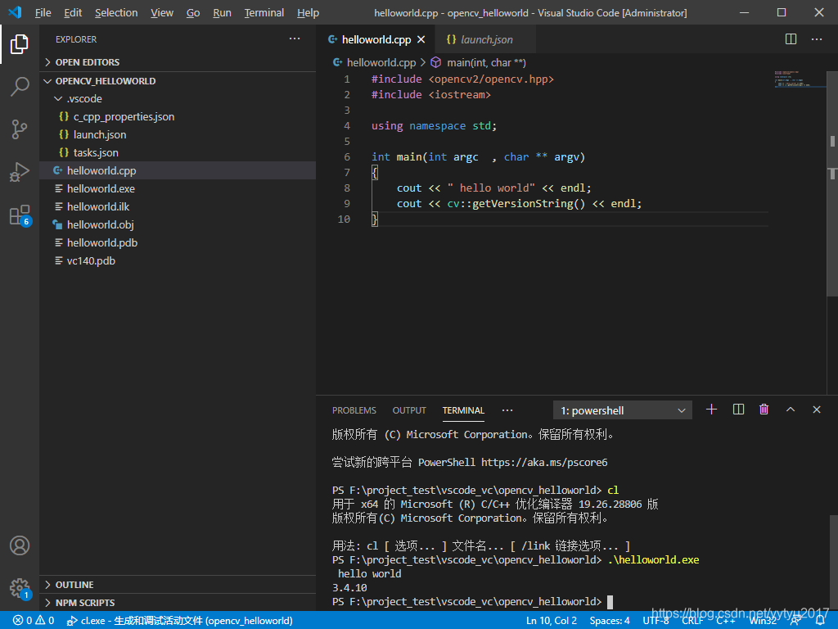Viewport: 838px width, 629px height.
Task: Open the Extensions view icon
Action: [x=20, y=215]
